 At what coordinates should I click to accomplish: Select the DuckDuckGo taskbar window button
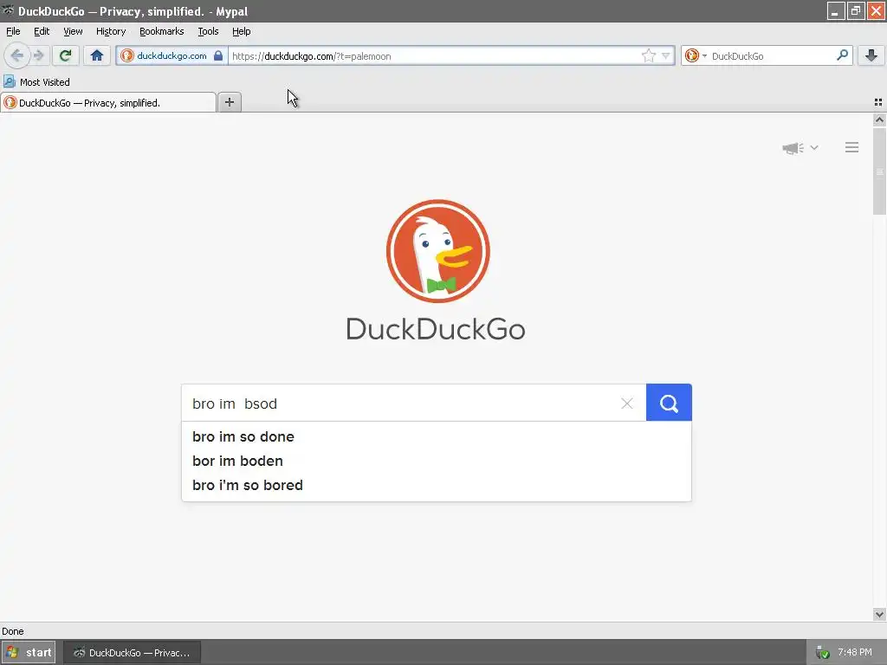(132, 653)
